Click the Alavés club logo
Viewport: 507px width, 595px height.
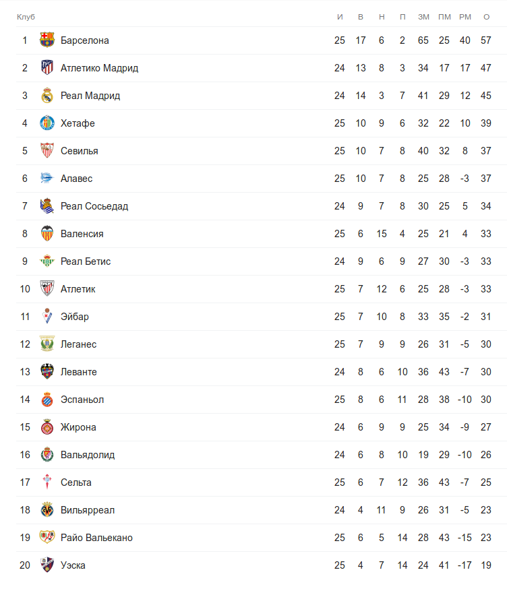pos(47,179)
